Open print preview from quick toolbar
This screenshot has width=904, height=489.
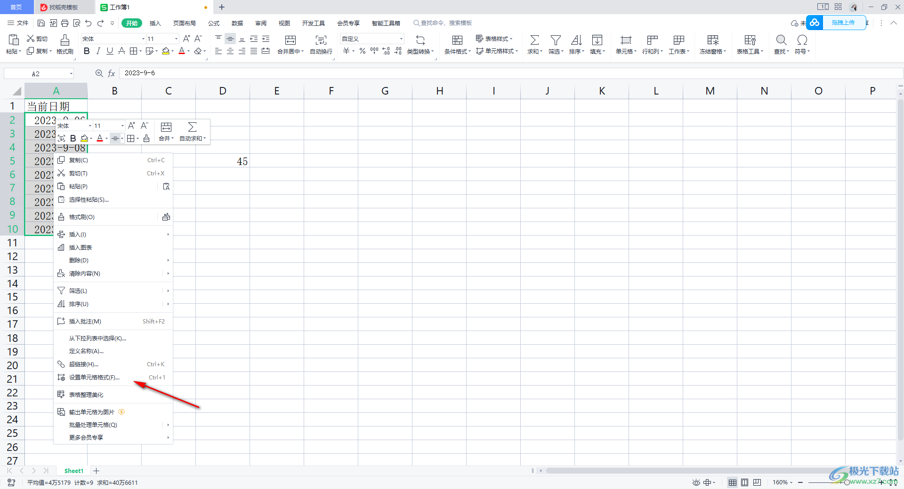click(76, 23)
